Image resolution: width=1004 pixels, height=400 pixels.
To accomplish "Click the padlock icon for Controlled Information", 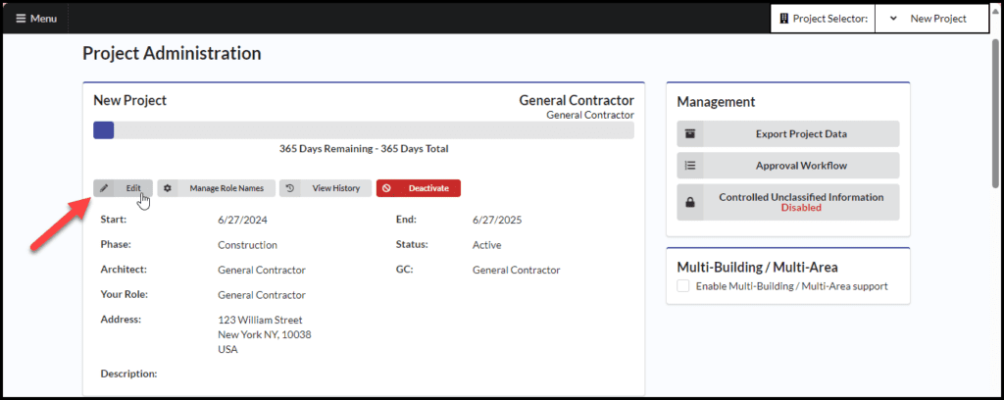I will [690, 202].
